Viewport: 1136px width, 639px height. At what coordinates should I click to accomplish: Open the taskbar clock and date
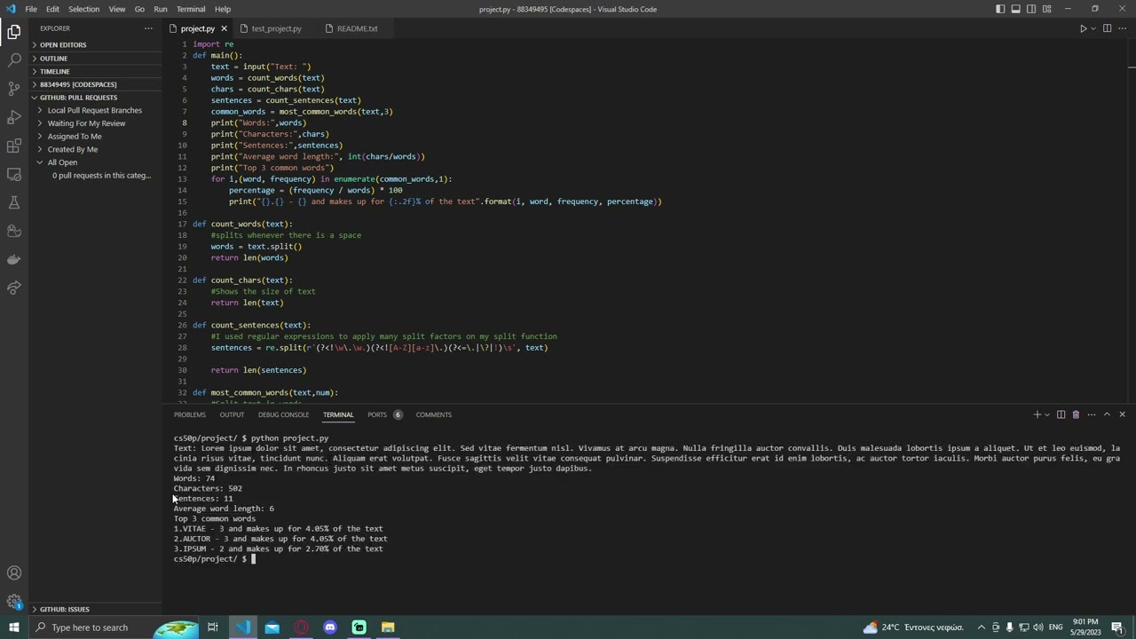(1085, 627)
